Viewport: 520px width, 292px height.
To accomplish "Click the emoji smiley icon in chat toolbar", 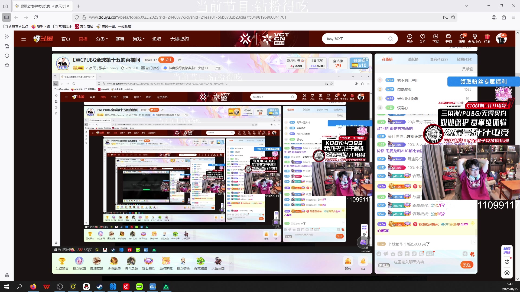I will coord(379,254).
